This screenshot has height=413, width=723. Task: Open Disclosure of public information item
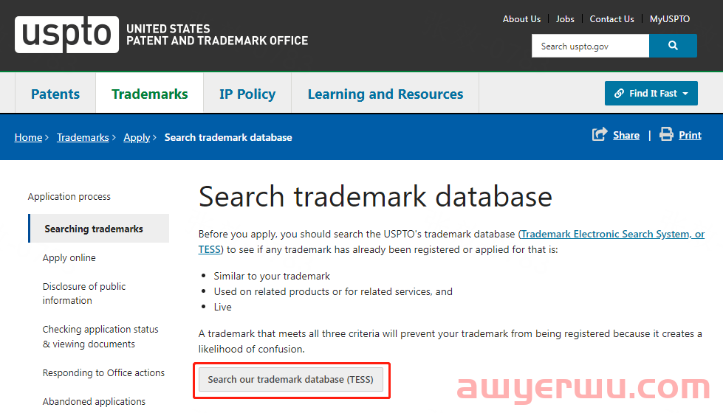click(84, 294)
